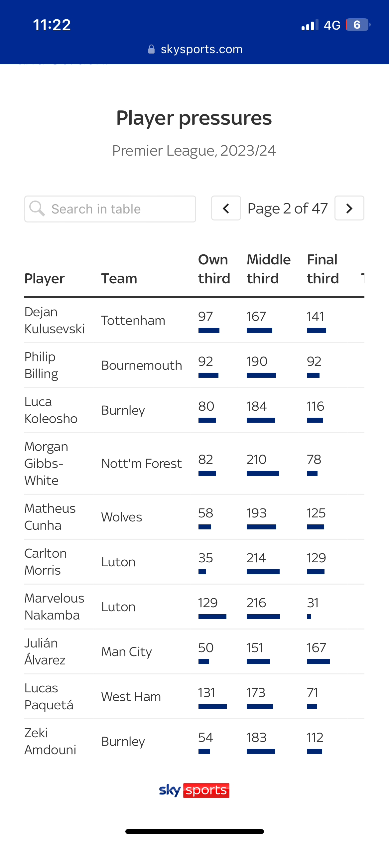Viewport: 389px width, 842px height.
Task: Select Dejan Kulusevski row
Action: [194, 320]
